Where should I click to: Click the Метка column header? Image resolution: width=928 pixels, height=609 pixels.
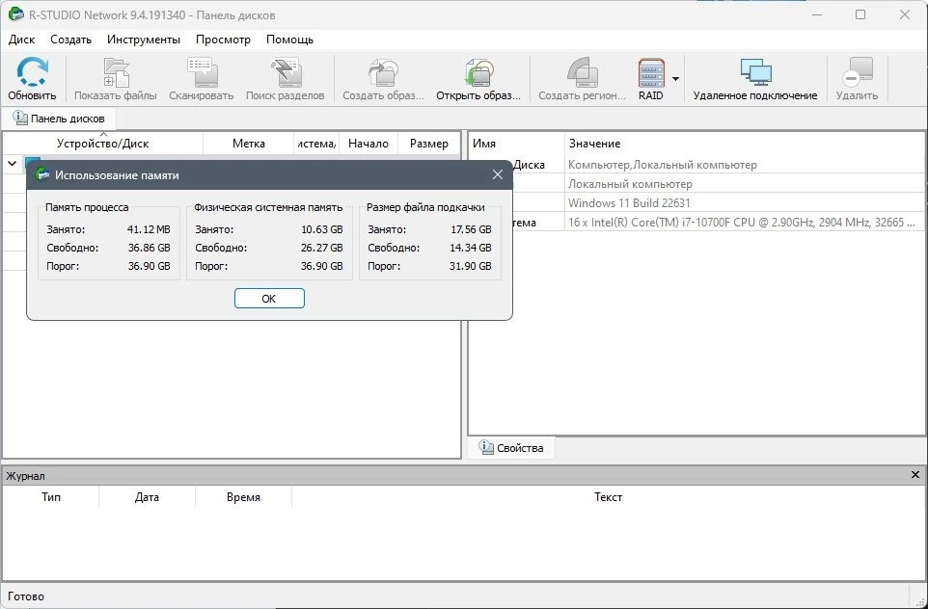pyautogui.click(x=249, y=144)
